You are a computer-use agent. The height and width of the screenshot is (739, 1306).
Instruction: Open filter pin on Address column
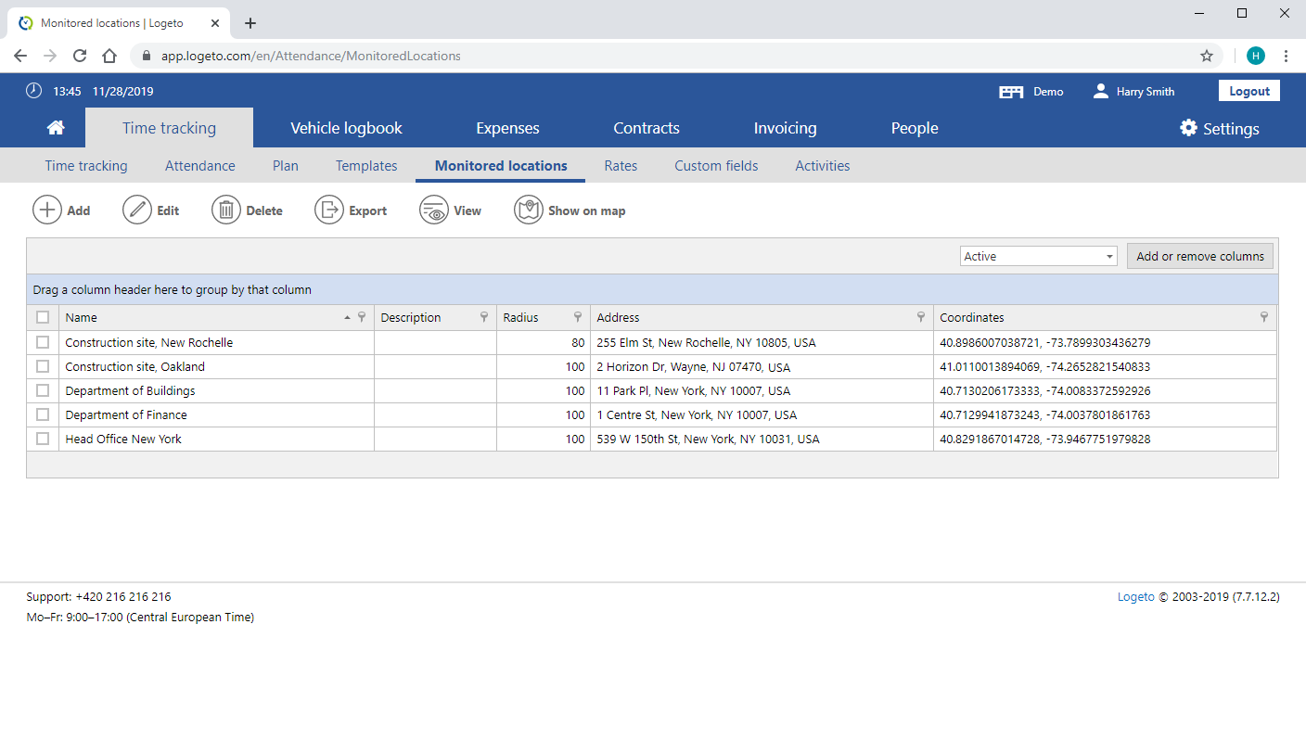[x=921, y=317]
